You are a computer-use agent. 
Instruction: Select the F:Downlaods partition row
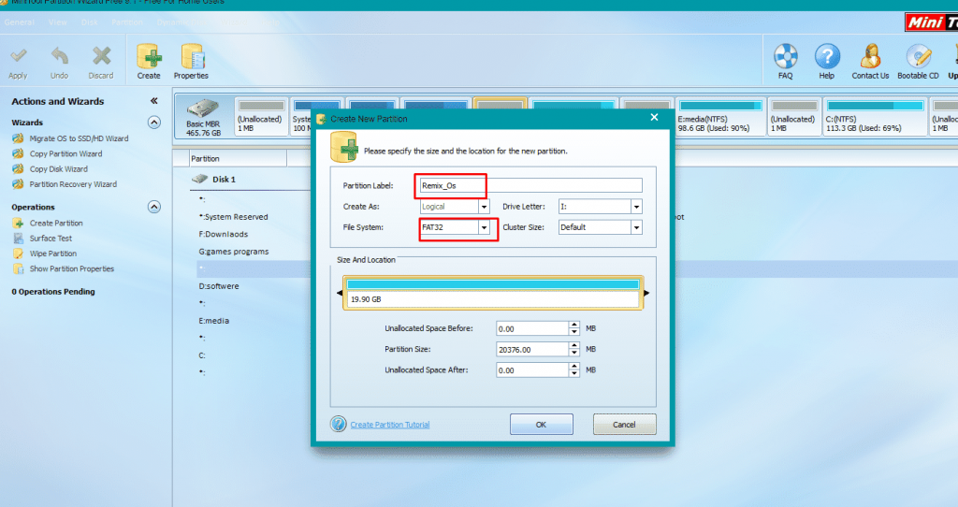click(x=223, y=235)
